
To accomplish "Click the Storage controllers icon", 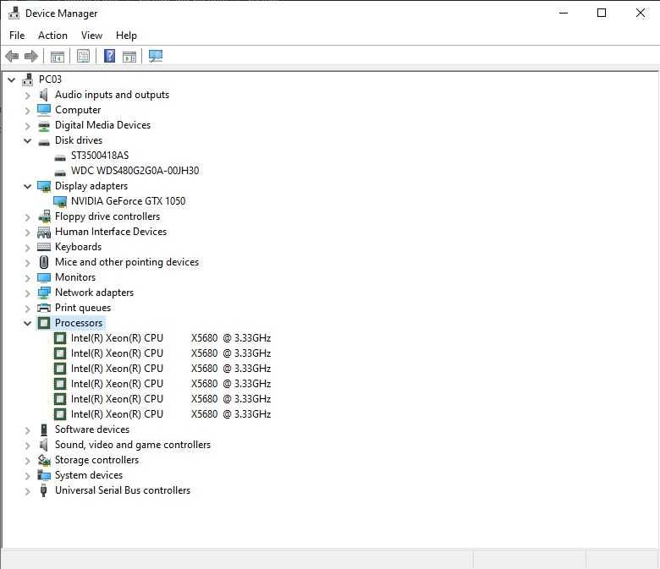I will point(44,460).
